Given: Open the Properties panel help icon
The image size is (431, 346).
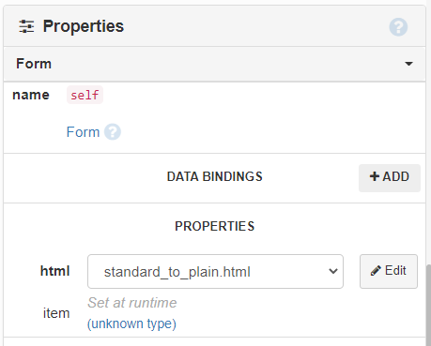Looking at the screenshot, I should pyautogui.click(x=398, y=27).
